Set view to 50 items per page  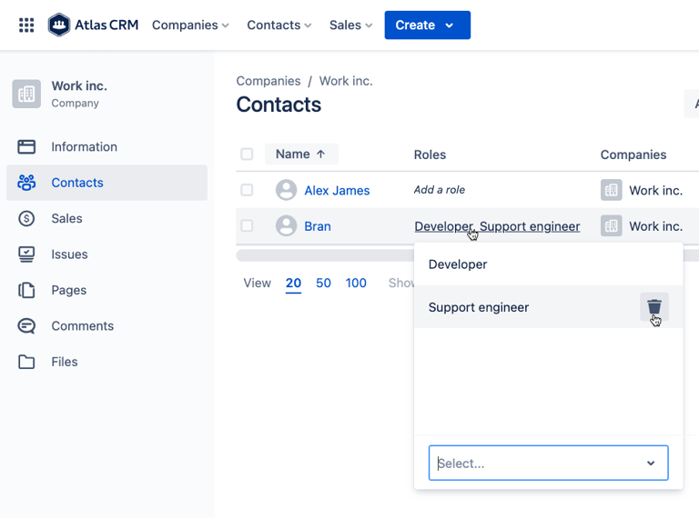[x=323, y=284]
